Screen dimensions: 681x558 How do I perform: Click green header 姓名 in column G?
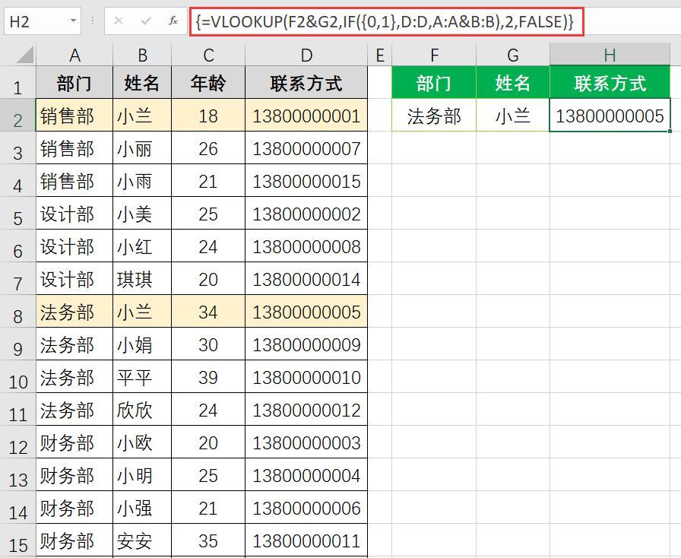[513, 83]
